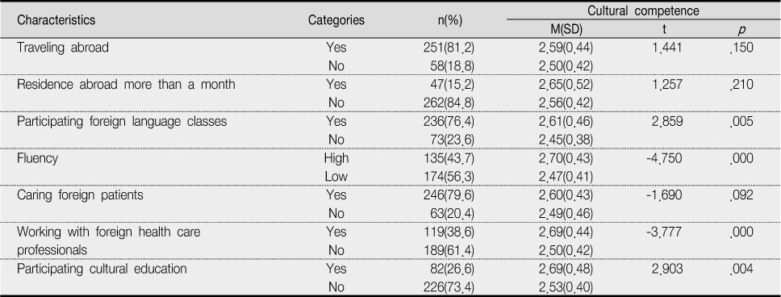Click the p value .005
Viewport: 781px width, 297px height.
point(741,122)
